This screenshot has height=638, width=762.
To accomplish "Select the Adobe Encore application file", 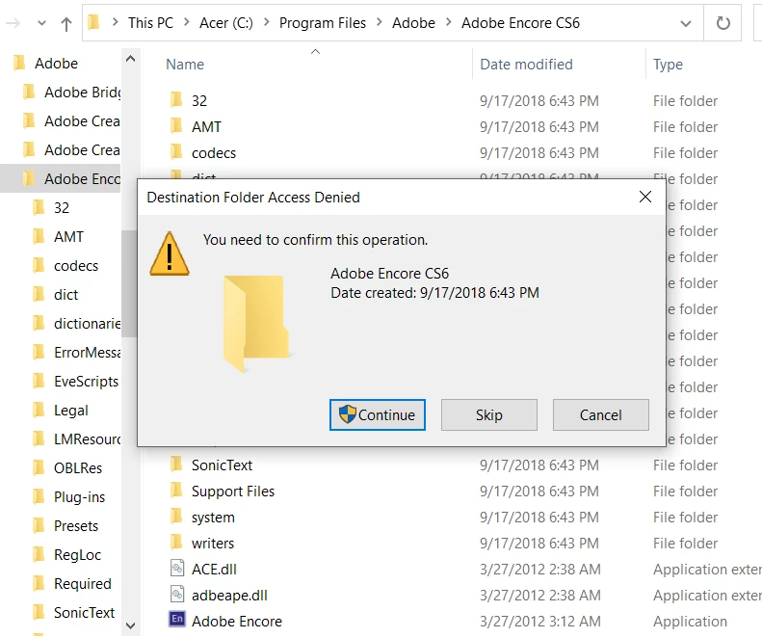I will (237, 621).
